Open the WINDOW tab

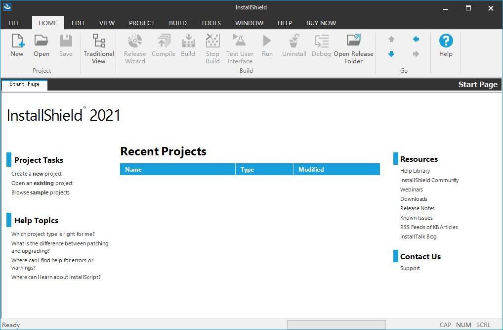pyautogui.click(x=249, y=23)
